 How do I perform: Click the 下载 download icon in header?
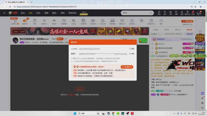click(171, 13)
